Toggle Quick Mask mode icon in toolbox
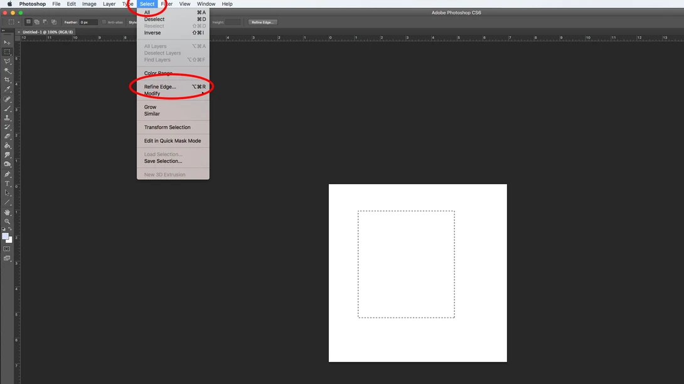Image resolution: width=684 pixels, height=384 pixels. pyautogui.click(x=6, y=249)
